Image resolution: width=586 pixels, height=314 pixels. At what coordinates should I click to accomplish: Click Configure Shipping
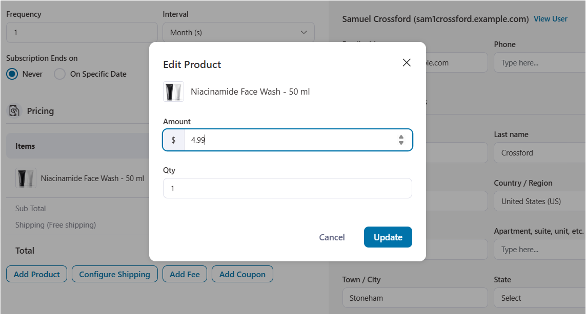click(x=114, y=274)
